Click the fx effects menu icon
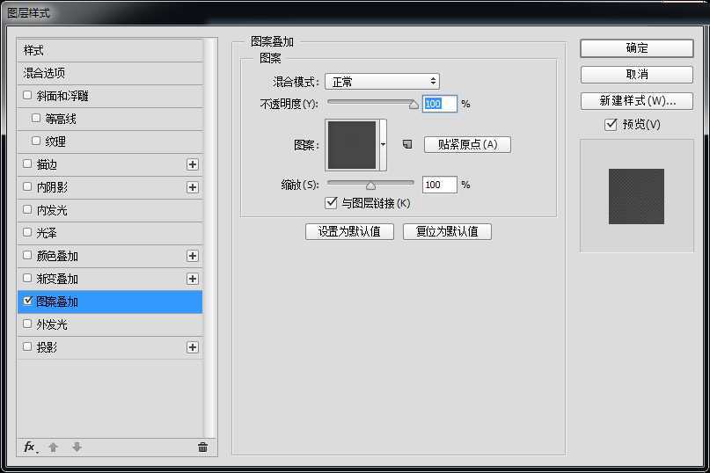This screenshot has width=710, height=473. click(30, 448)
